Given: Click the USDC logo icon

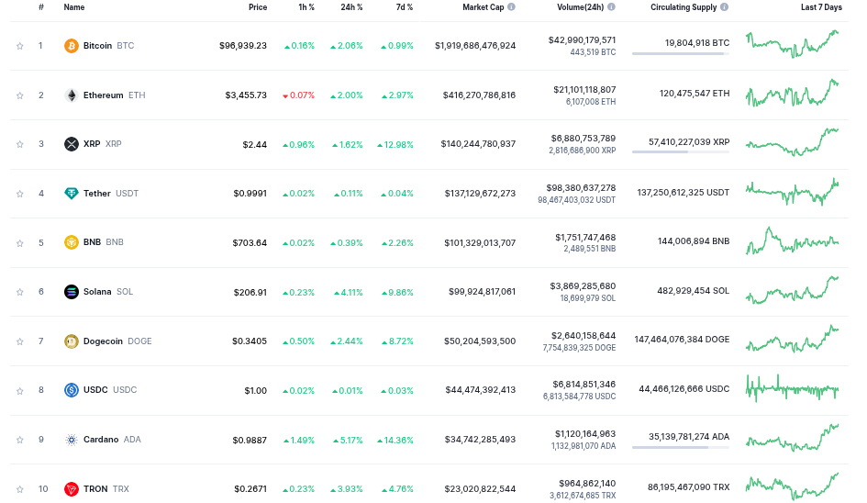Looking at the screenshot, I should [72, 390].
